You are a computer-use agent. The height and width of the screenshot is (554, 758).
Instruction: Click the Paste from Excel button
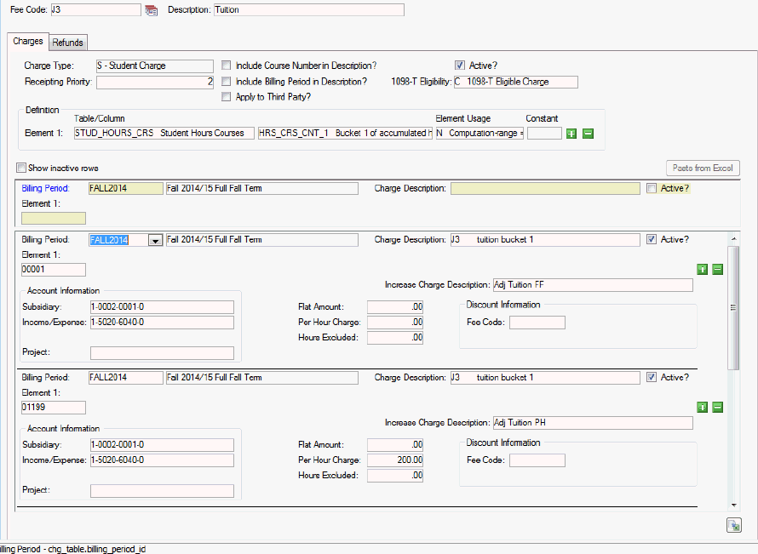(x=703, y=168)
